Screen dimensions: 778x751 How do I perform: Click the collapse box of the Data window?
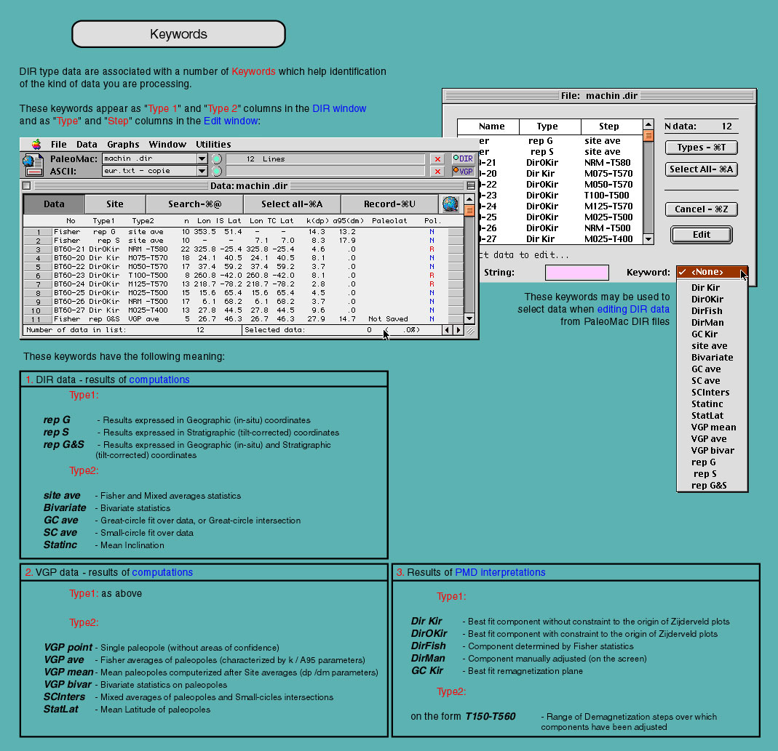tap(471, 185)
